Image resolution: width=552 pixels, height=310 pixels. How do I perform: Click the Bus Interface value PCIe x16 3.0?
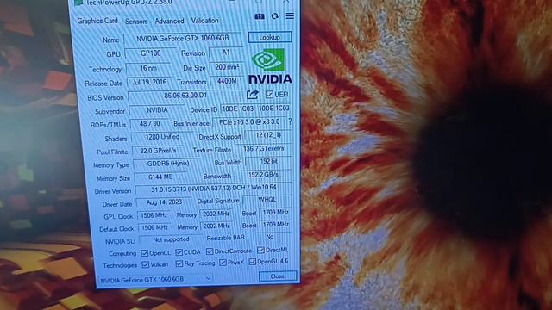pyautogui.click(x=249, y=122)
